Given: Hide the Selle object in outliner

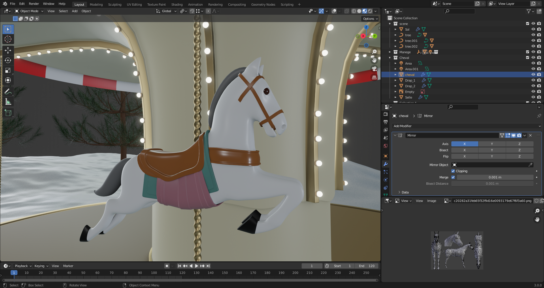Looking at the screenshot, I should pos(533,97).
